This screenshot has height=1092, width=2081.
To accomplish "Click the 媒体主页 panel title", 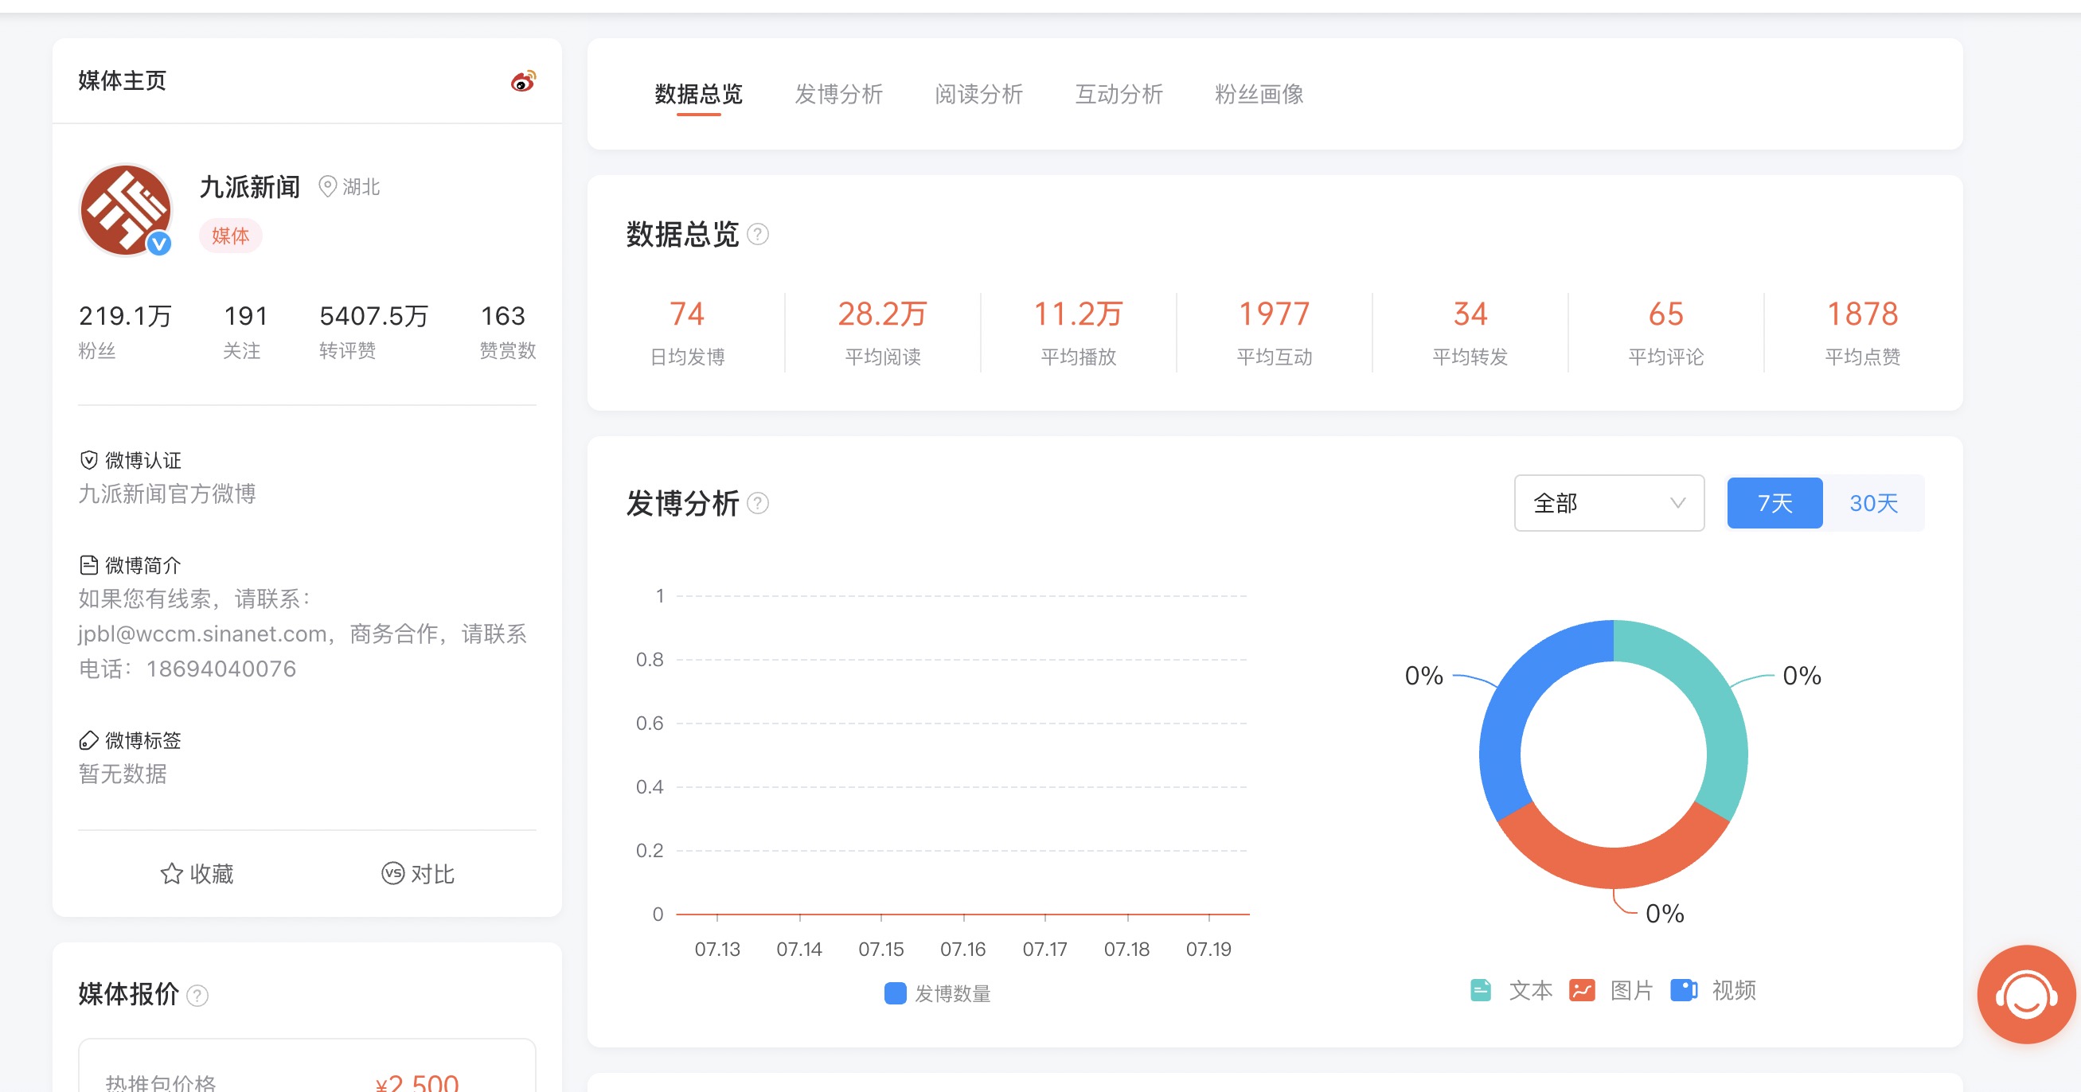I will [122, 80].
